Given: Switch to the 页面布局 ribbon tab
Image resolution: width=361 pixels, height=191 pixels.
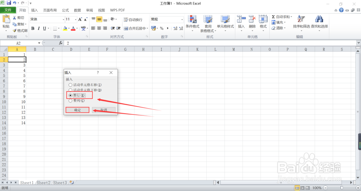Looking at the screenshot, I should point(50,10).
